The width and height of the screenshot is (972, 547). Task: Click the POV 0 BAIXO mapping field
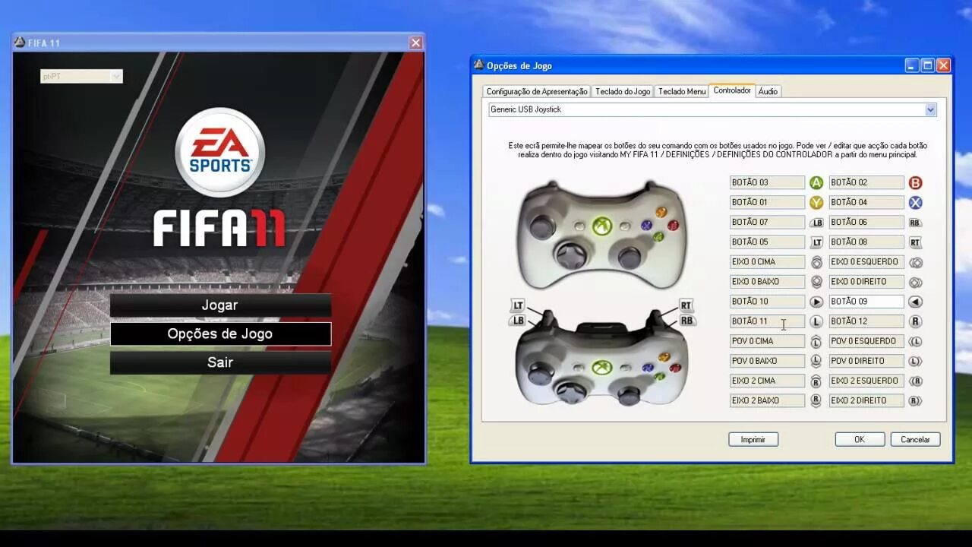tap(767, 361)
